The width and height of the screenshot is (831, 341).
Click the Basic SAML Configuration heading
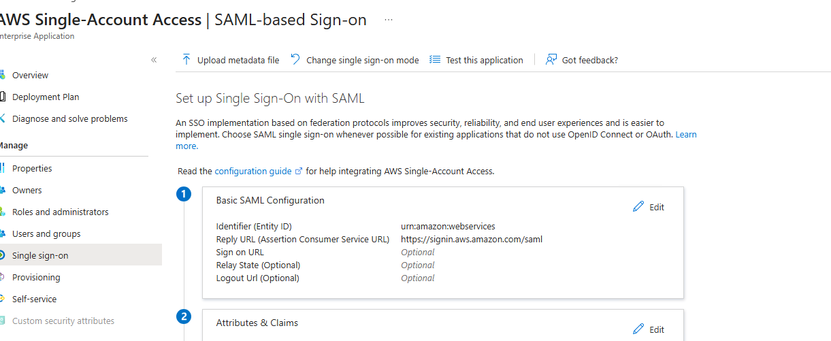pyautogui.click(x=270, y=200)
